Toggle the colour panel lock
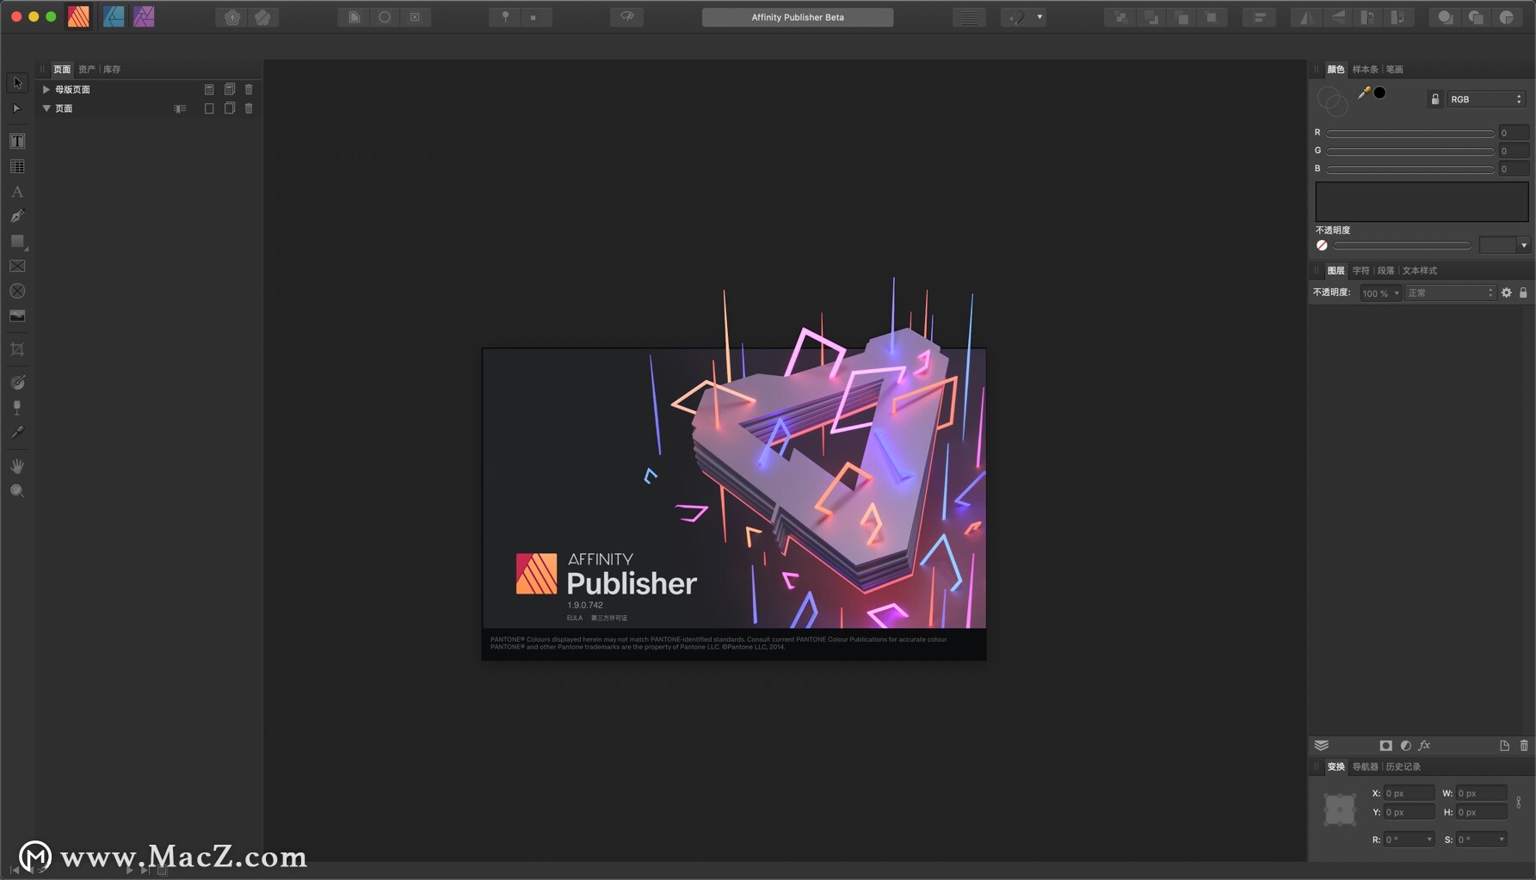This screenshot has width=1536, height=880. pyautogui.click(x=1434, y=99)
